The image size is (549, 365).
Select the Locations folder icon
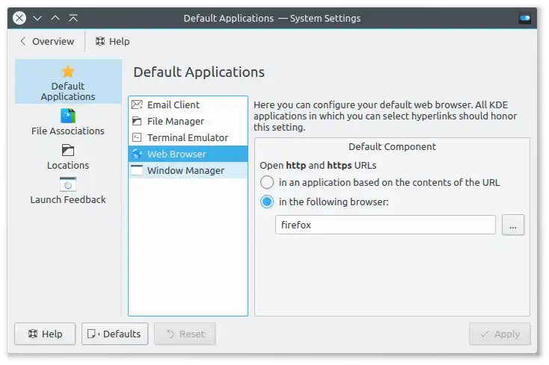click(68, 150)
